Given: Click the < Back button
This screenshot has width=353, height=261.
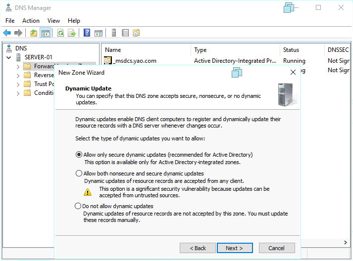Looking at the screenshot, I should [198, 248].
